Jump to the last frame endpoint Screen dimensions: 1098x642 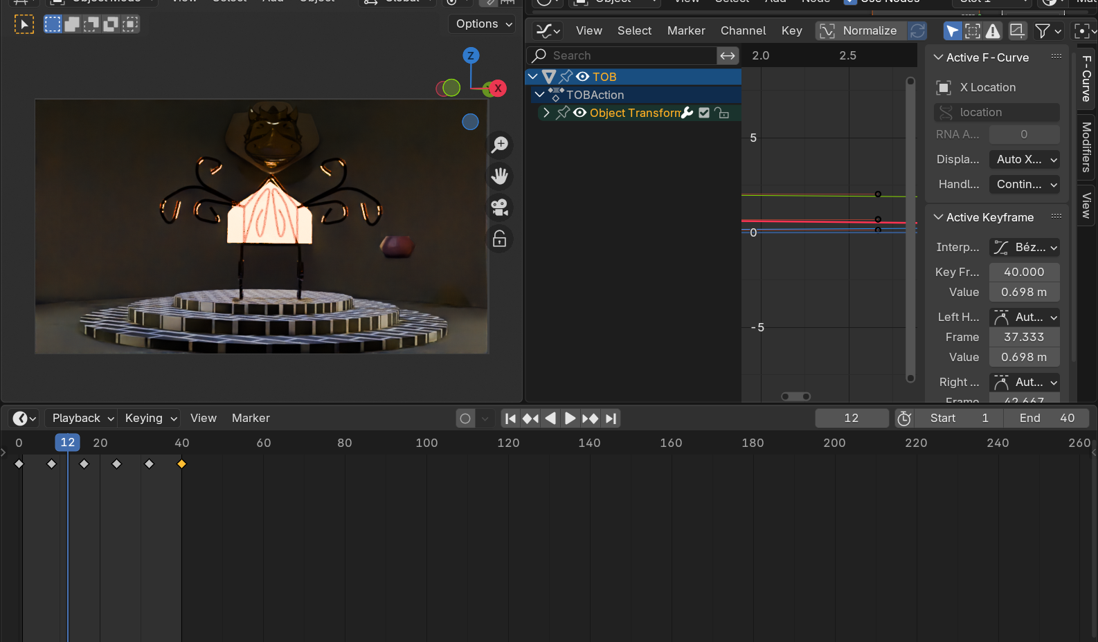pos(611,418)
